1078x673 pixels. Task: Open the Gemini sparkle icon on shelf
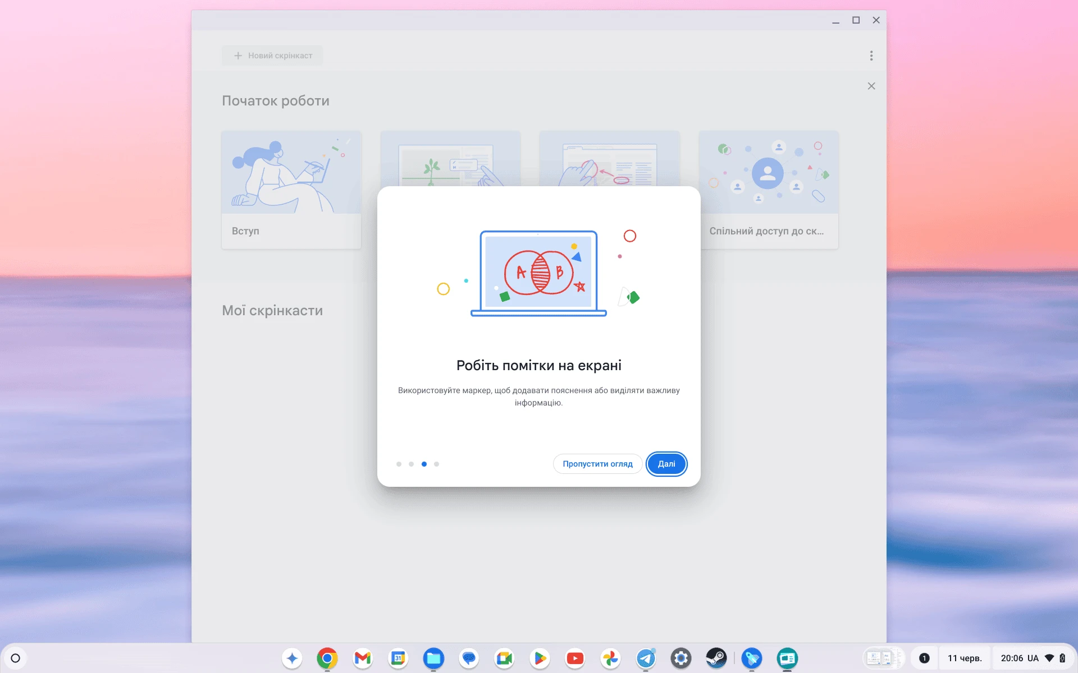pyautogui.click(x=292, y=658)
